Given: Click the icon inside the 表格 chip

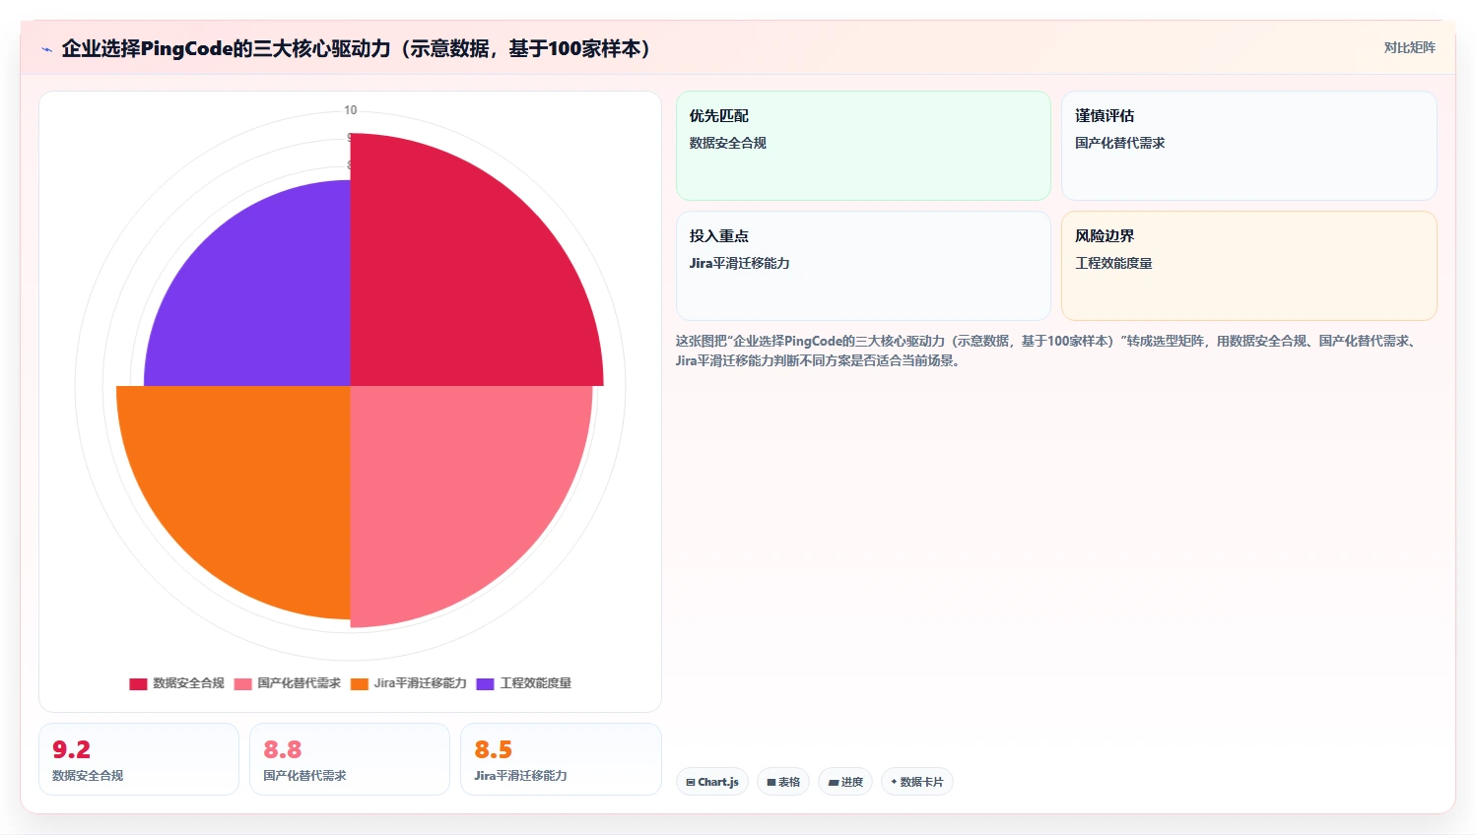Looking at the screenshot, I should tap(772, 783).
